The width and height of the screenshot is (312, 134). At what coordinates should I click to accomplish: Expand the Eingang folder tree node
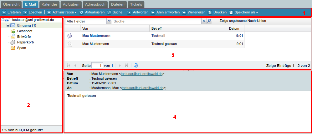click(x=8, y=25)
